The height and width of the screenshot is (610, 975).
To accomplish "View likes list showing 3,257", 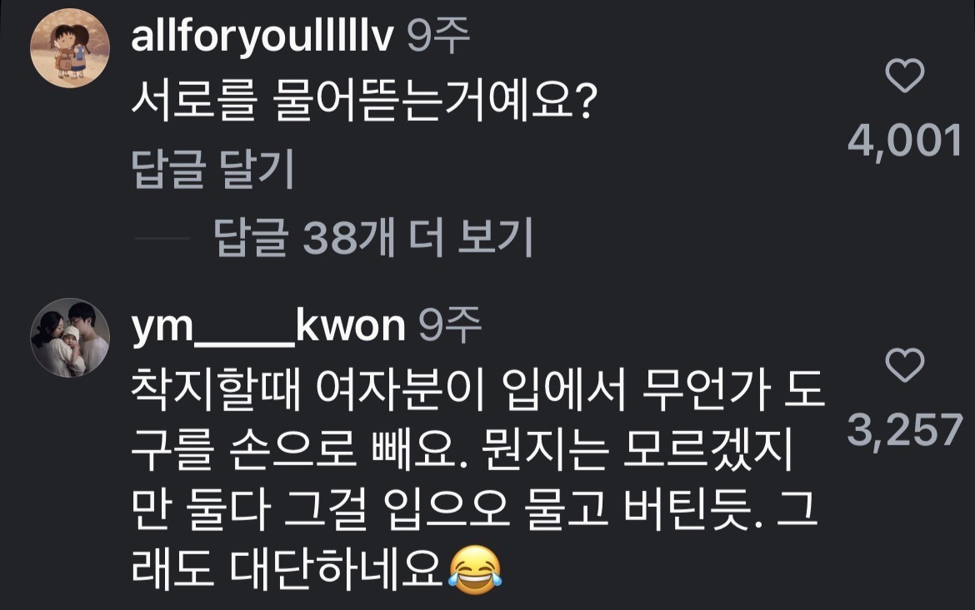I will click(x=905, y=430).
